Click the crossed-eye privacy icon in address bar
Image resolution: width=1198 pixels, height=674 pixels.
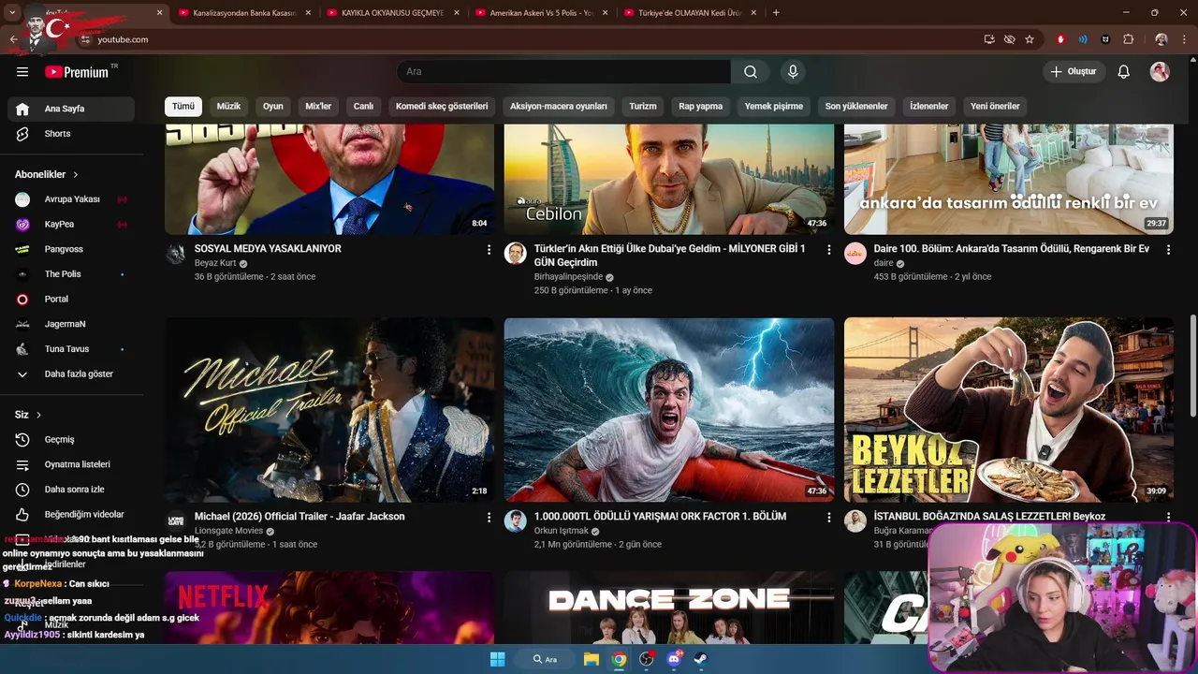(x=1009, y=39)
